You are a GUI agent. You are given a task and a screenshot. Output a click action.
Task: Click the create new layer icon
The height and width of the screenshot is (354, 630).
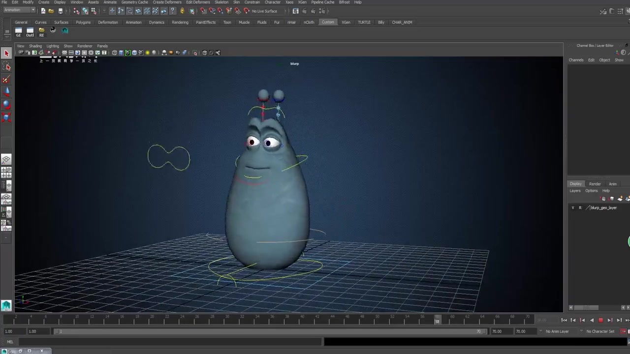[620, 199]
